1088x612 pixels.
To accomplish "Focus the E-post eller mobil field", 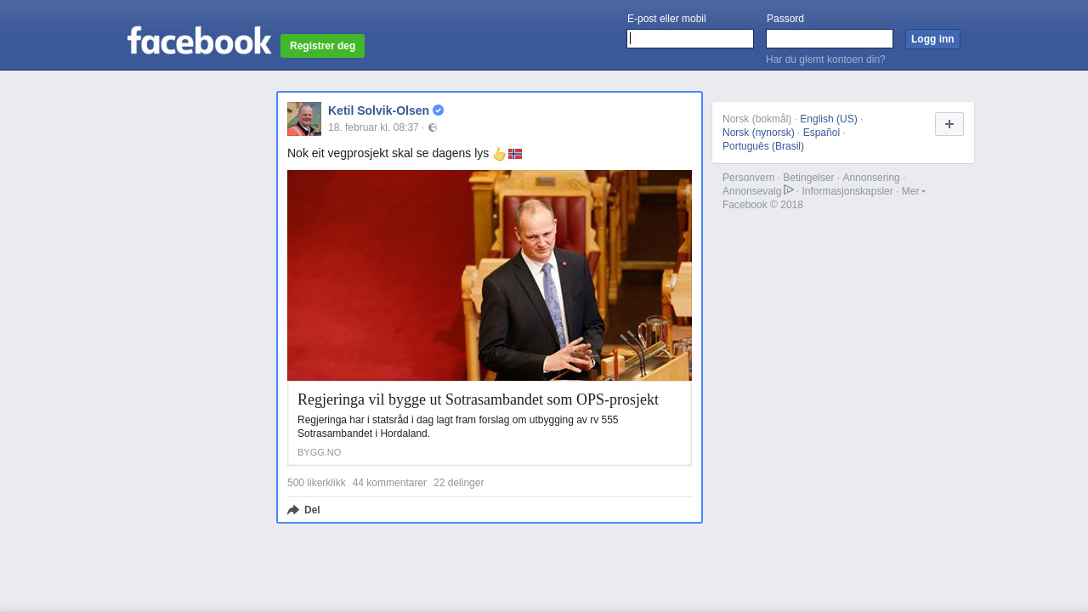I will pos(690,39).
